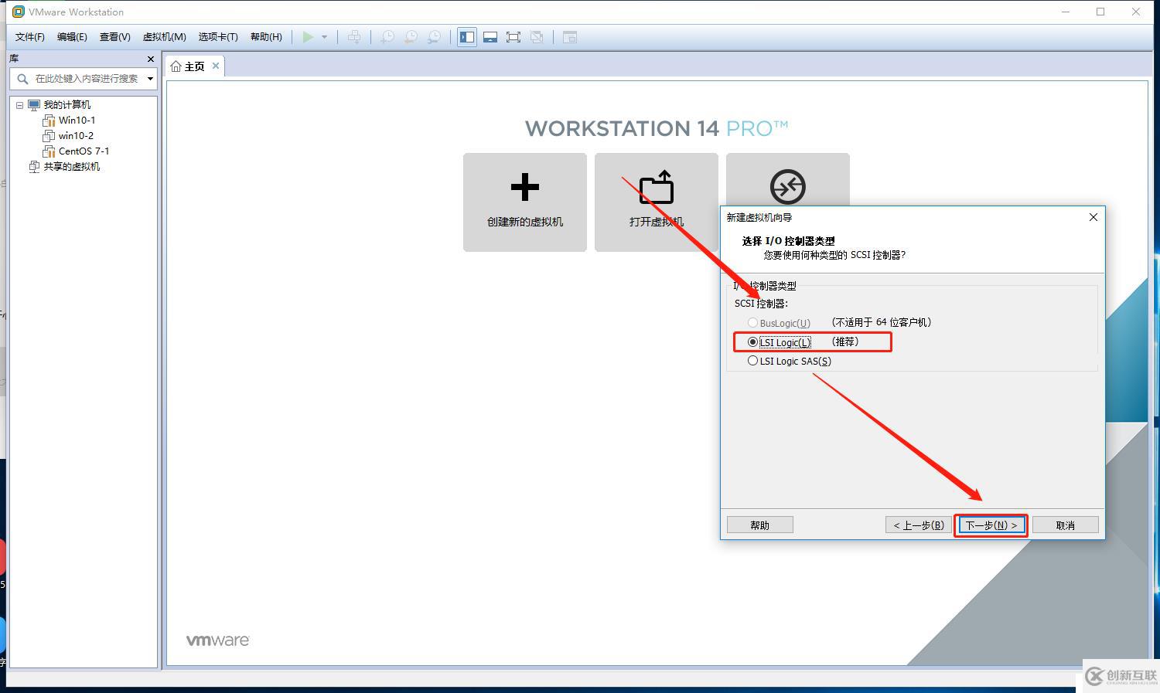Click the CentOS 7-1 VM icon in tree
The image size is (1160, 693).
click(49, 151)
